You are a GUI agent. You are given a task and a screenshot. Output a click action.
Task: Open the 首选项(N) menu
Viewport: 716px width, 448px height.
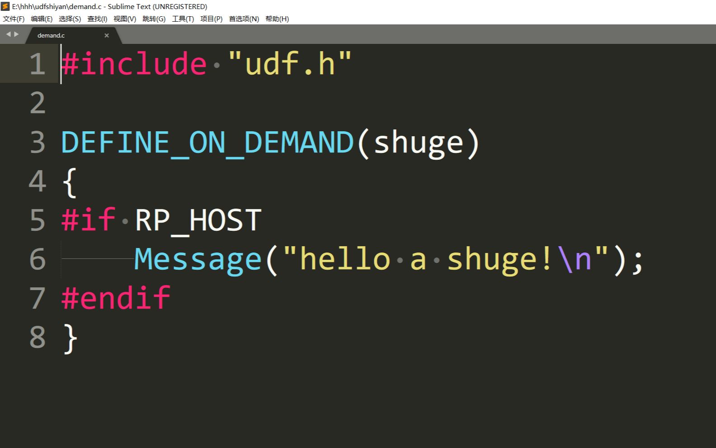point(244,19)
